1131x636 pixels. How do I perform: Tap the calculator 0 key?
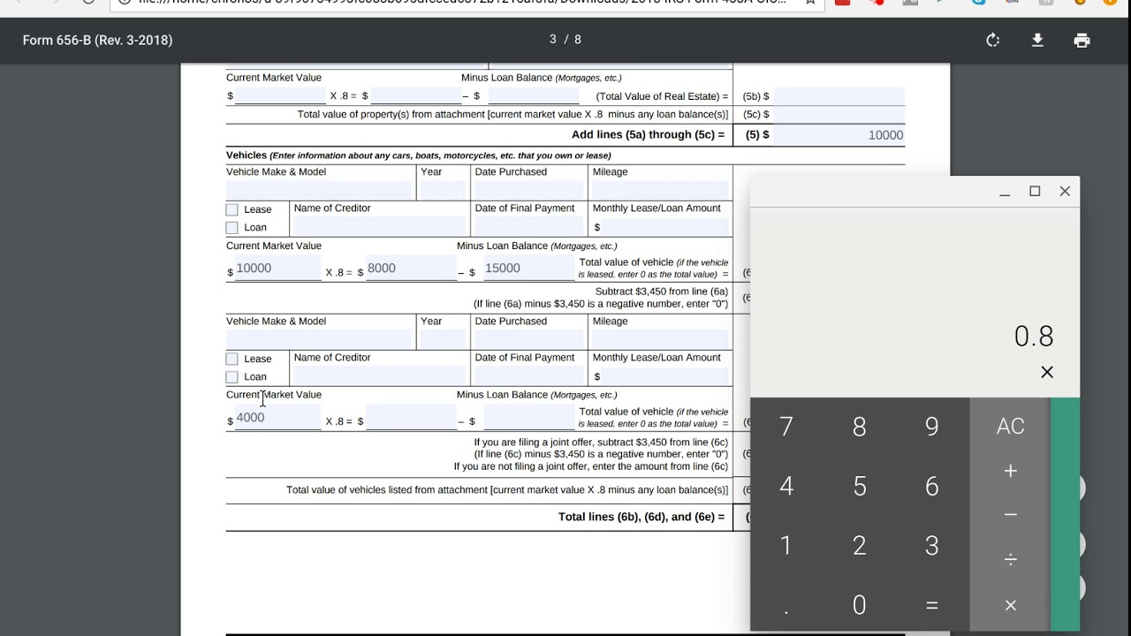tap(859, 604)
